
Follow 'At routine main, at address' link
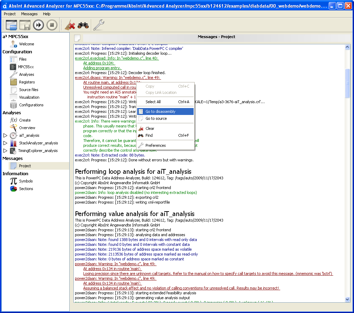(110, 83)
